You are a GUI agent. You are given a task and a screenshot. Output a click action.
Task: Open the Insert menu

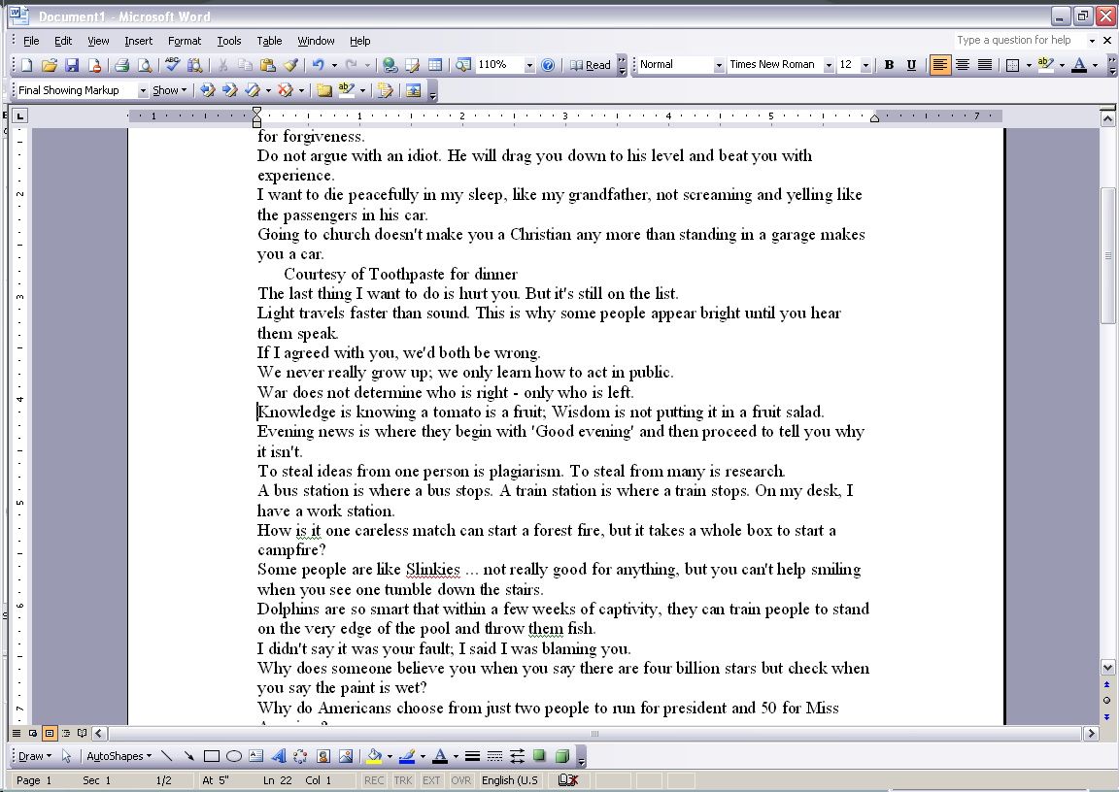click(138, 41)
